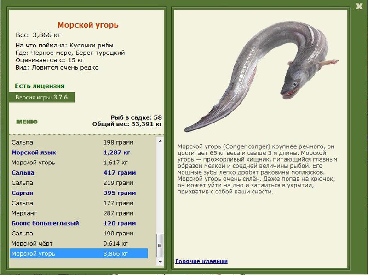The width and height of the screenshot is (368, 275).
Task: Open the Горячие клавиши link
Action: tap(201, 261)
